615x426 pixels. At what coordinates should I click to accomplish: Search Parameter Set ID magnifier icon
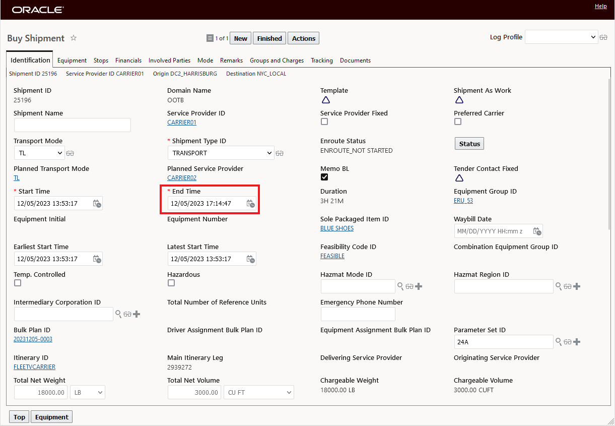(x=559, y=342)
